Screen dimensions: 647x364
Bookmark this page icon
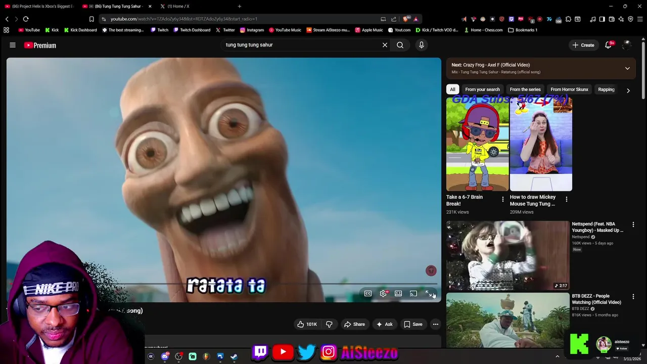[x=91, y=19]
